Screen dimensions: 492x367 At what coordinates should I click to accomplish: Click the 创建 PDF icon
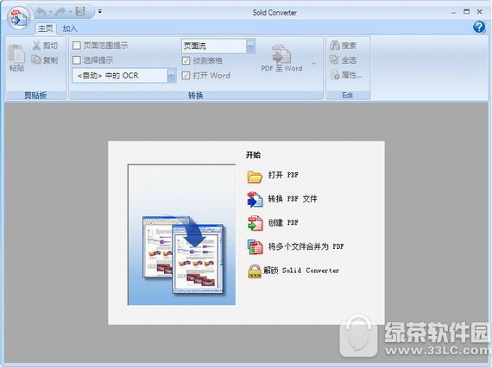point(255,223)
